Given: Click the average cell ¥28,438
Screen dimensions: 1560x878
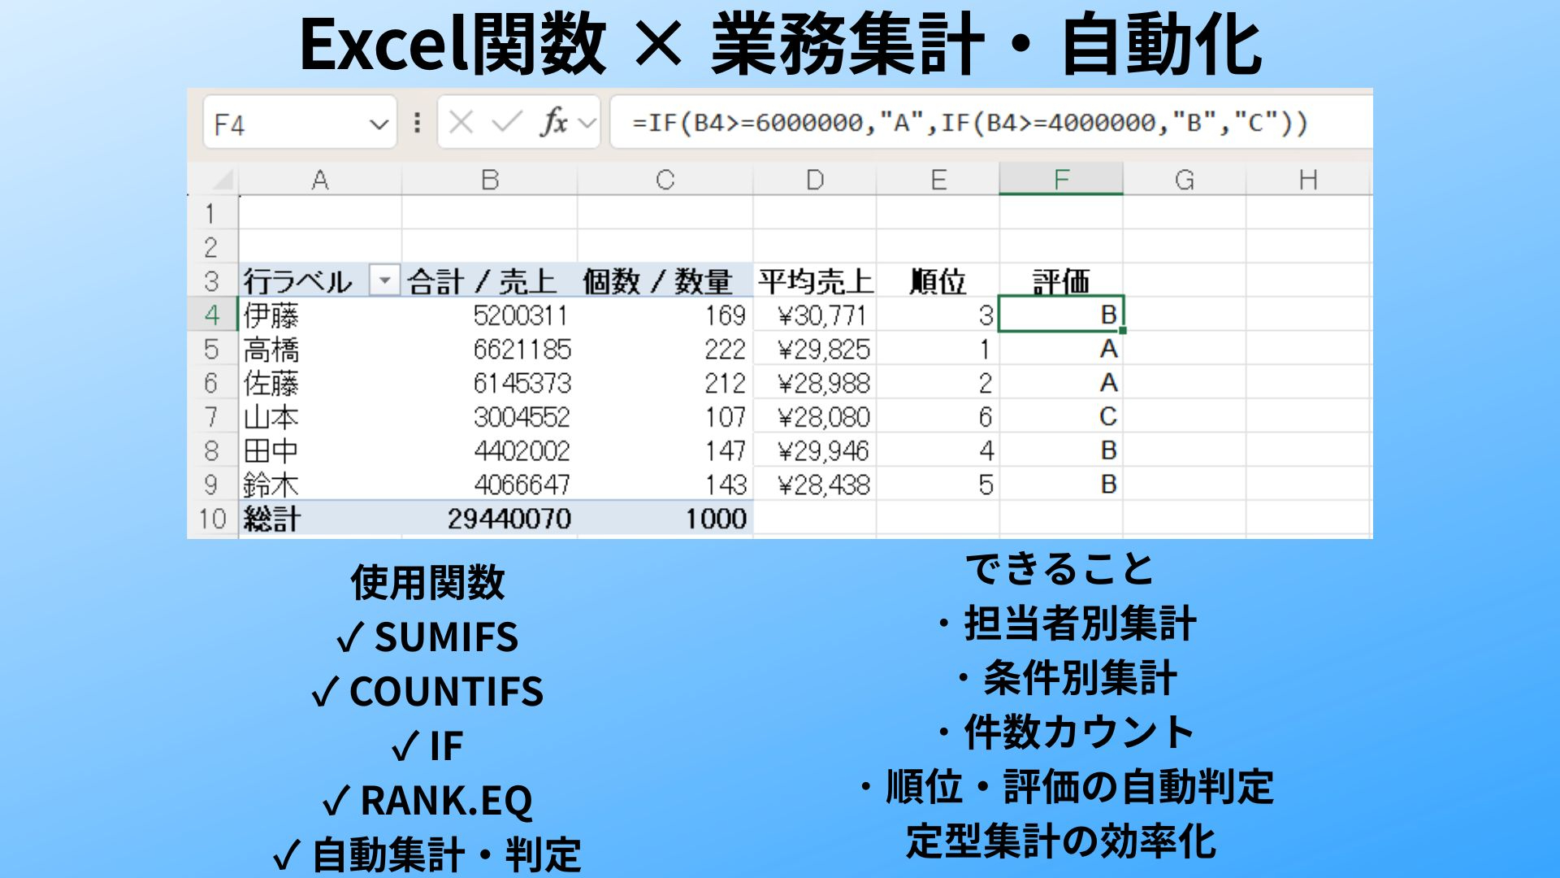Looking at the screenshot, I should pos(815,485).
